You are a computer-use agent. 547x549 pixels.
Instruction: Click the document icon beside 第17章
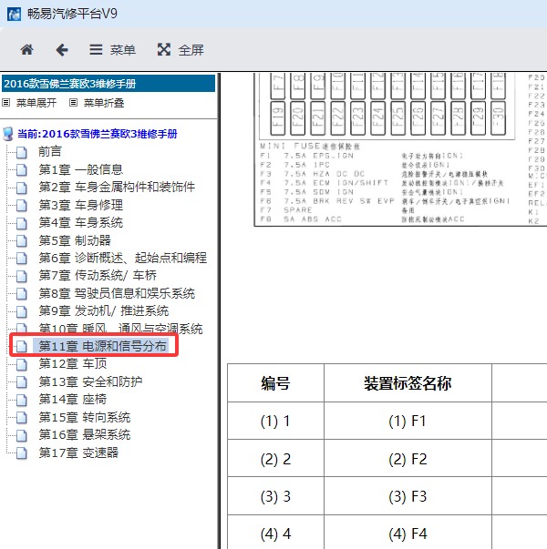point(22,452)
